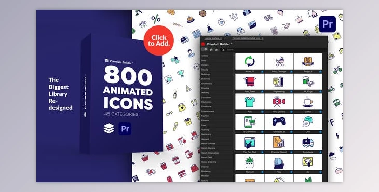Screen dimensions: 379x192
Task: Favorite Film_Camera with its star
Action: click(x=291, y=112)
